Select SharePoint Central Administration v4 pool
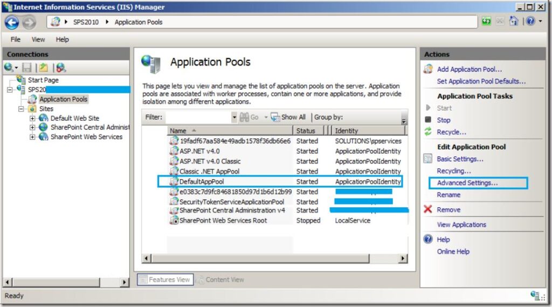This screenshot has width=552, height=307. pyautogui.click(x=232, y=210)
